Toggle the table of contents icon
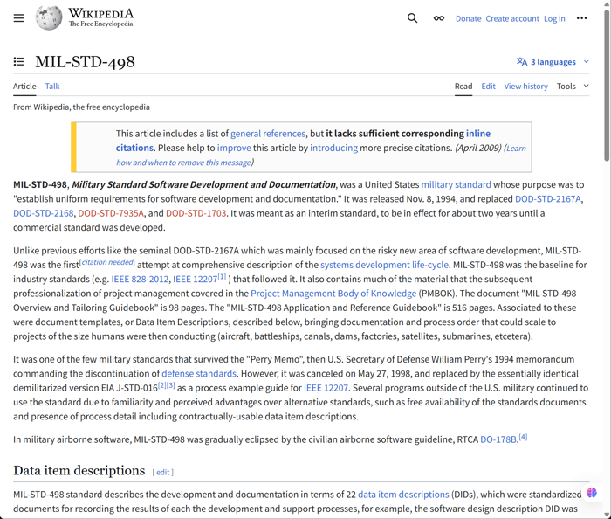The image size is (611, 519). click(18, 62)
